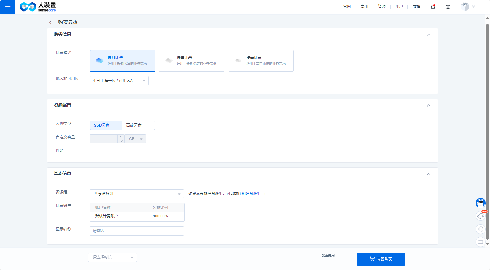Open the notification bell
This screenshot has width=490, height=270.
point(433,7)
